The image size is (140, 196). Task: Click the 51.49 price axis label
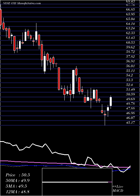130,90
